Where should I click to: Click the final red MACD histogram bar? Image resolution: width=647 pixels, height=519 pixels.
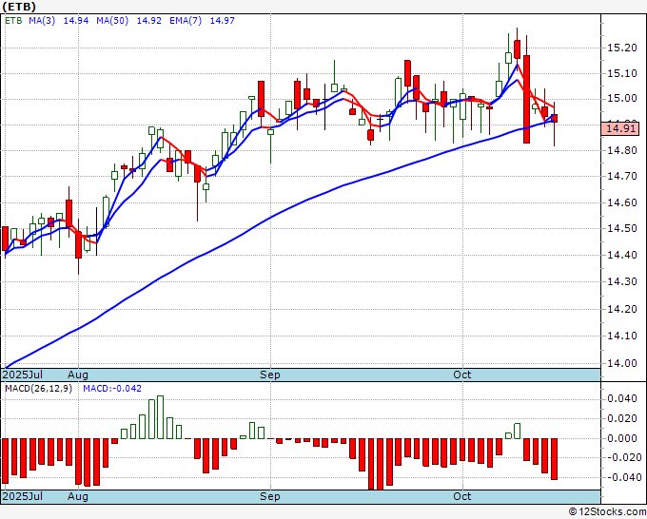pyautogui.click(x=554, y=459)
